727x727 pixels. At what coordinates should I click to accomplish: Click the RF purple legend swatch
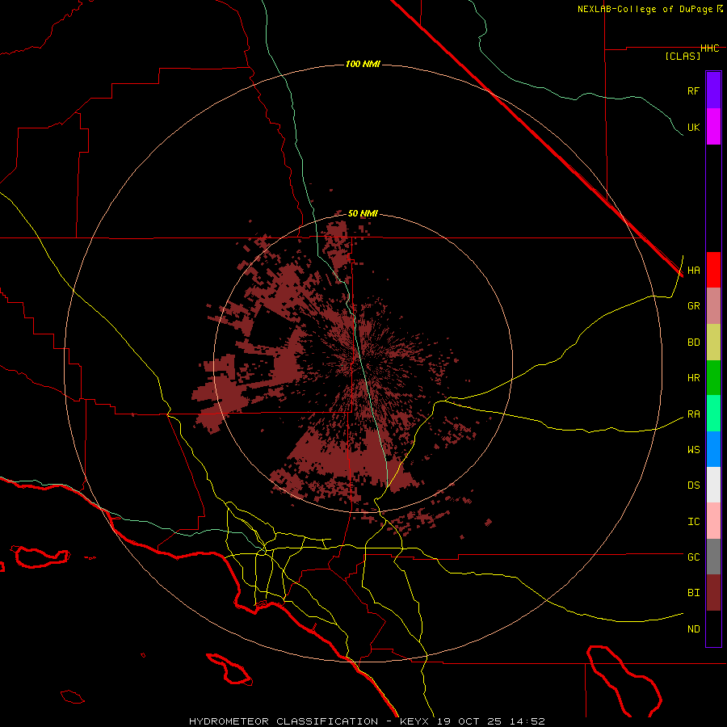click(x=713, y=90)
